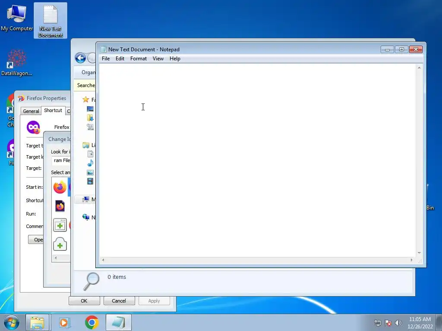Image resolution: width=442 pixels, height=331 pixels.
Task: Select Downloads icon under Favorites
Action: click(x=90, y=118)
